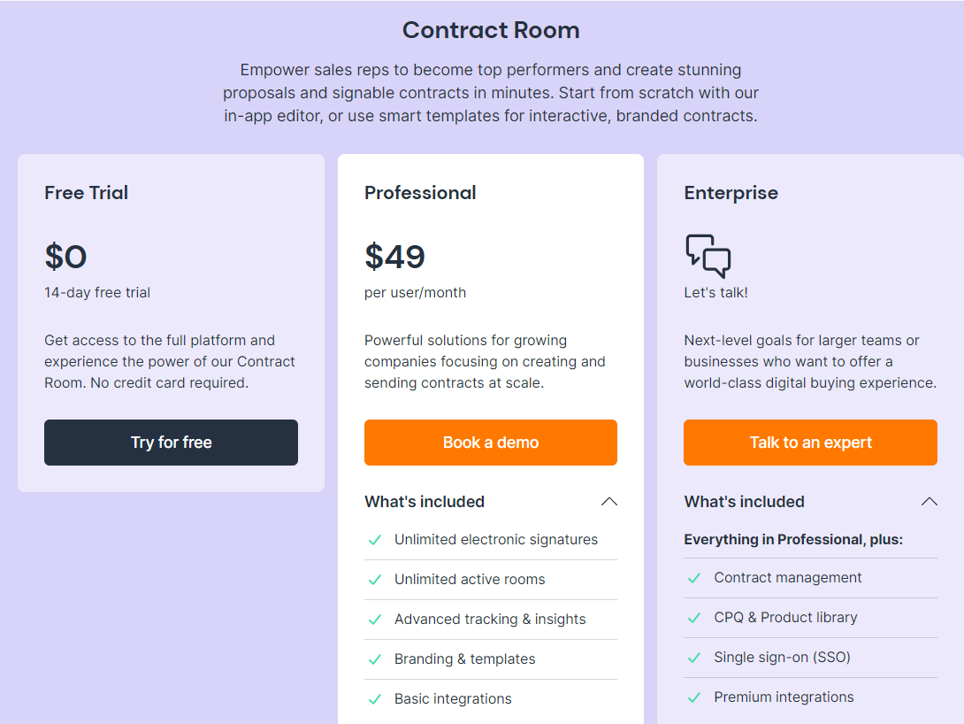Click the checkmark beside Unlimited electronic signatures

point(376,539)
